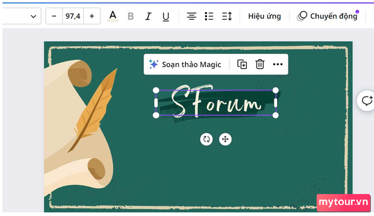
Task: Click Soạn thảo Magic button
Action: [185, 65]
